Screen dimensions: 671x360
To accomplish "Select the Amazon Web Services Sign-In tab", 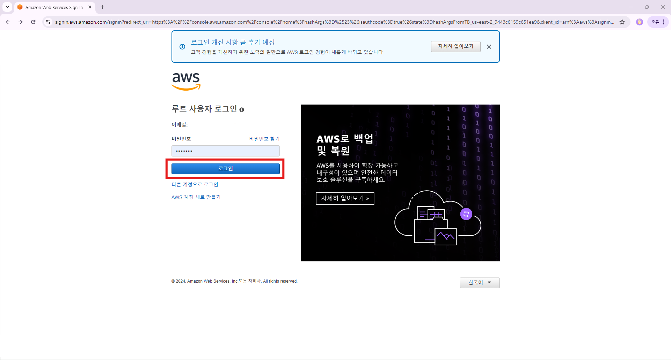I will (x=54, y=7).
